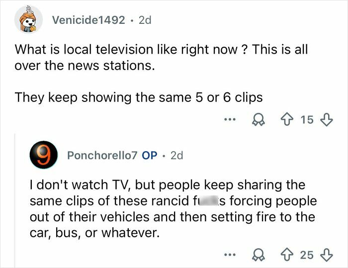Collapse the reply thread using the vertical line
Viewport: 348px width, 268px height.
coord(15,199)
